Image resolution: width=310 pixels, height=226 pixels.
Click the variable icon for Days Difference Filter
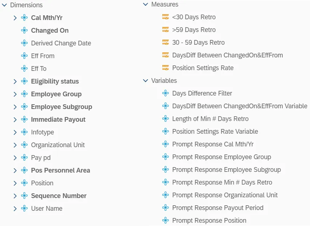tap(166, 93)
